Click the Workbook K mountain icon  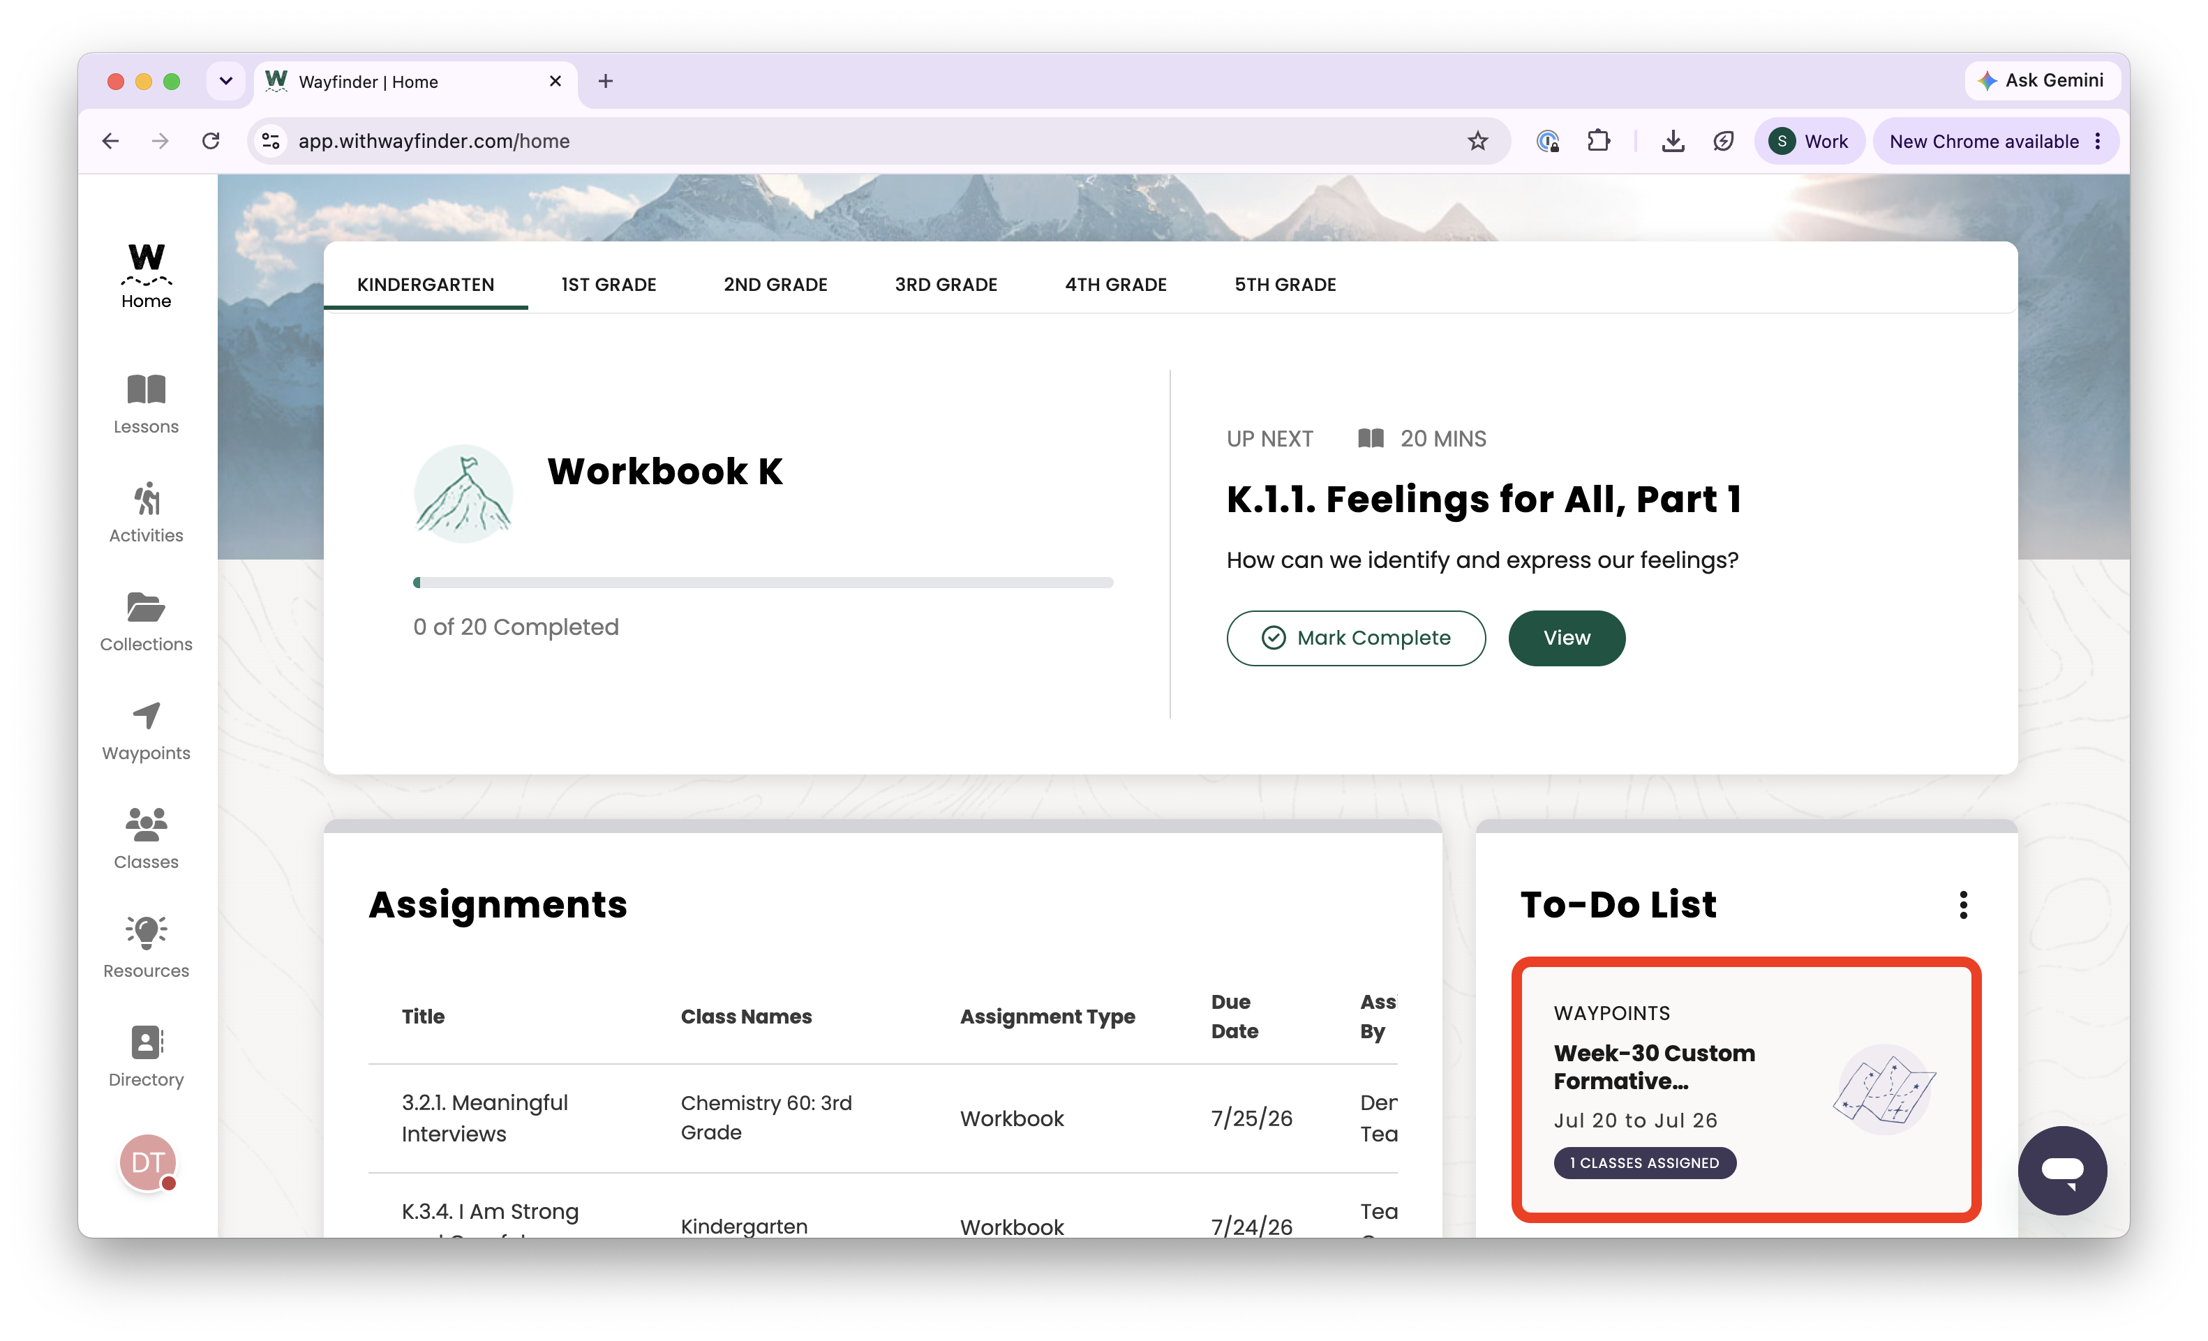click(463, 493)
